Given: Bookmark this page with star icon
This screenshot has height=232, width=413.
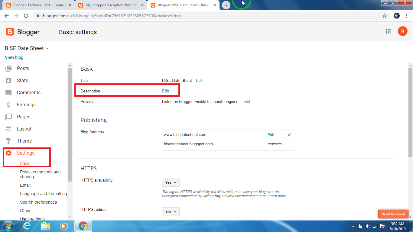Looking at the screenshot, I should click(385, 16).
